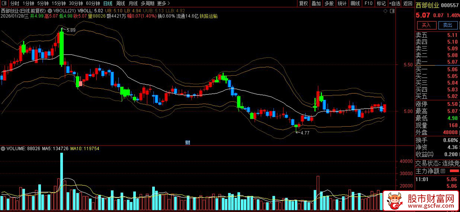The image size is (460, 212).
Task: Click the 卖二 price 5.08
Action: click(x=452, y=55)
